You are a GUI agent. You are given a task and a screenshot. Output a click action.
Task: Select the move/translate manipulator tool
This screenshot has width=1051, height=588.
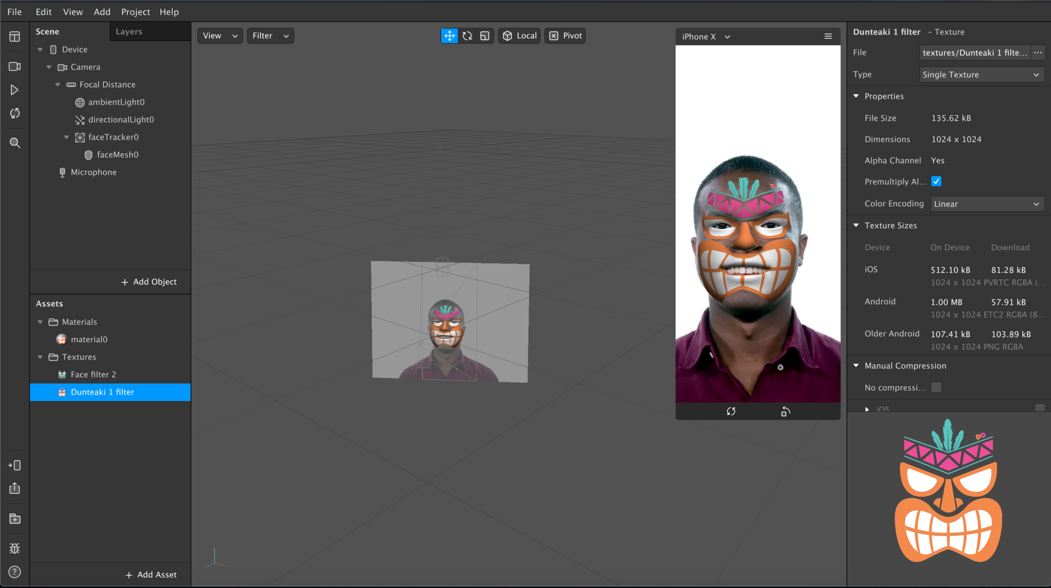449,36
